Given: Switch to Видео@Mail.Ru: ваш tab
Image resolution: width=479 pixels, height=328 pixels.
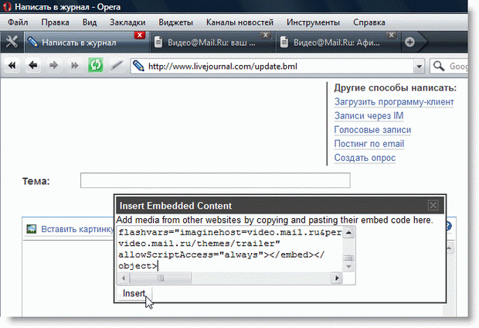Looking at the screenshot, I should [212, 43].
